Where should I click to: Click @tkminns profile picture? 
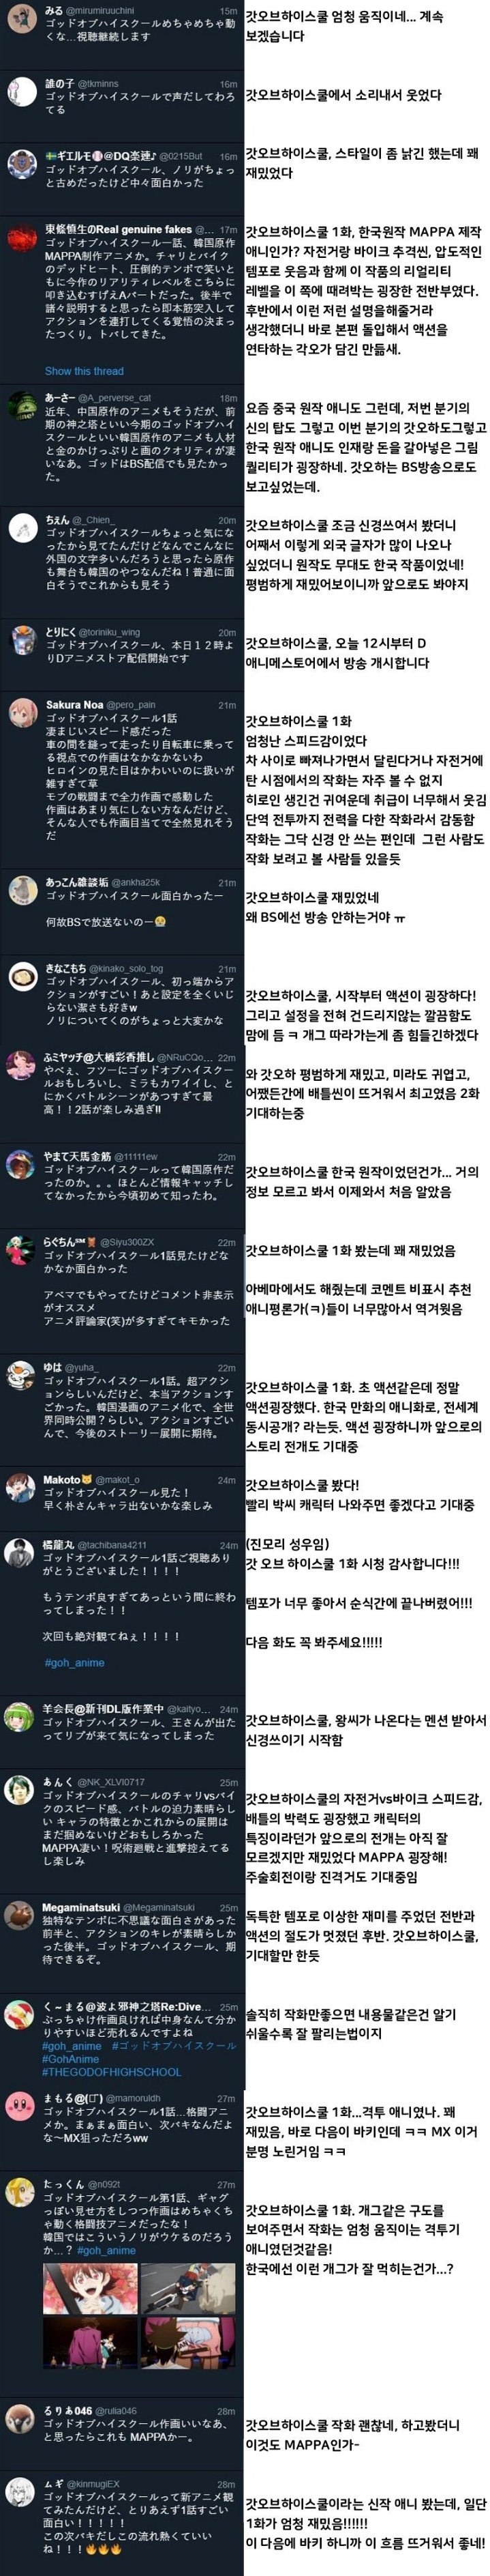[22, 93]
